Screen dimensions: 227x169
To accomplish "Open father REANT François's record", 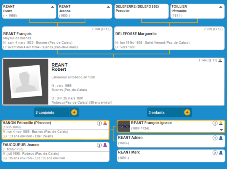I will [57, 38].
